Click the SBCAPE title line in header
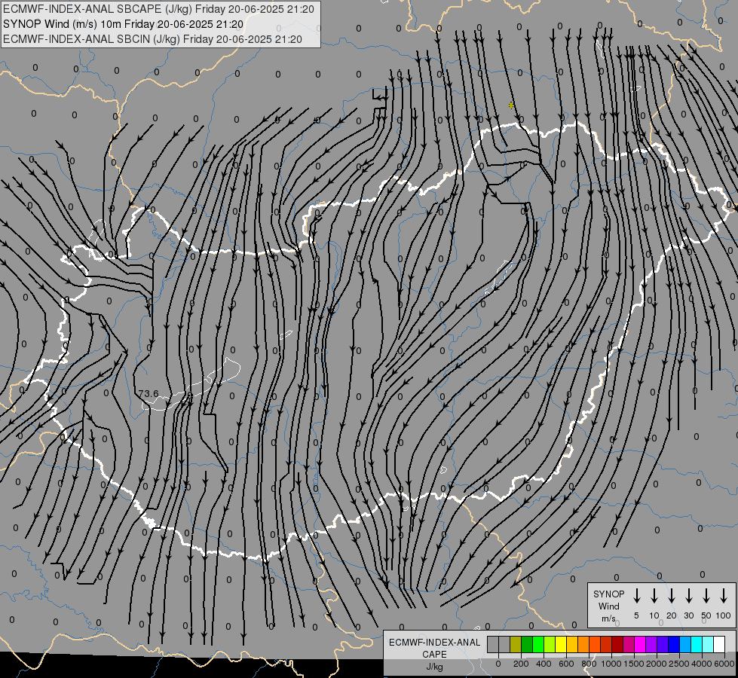This screenshot has width=738, height=678. coord(158,9)
